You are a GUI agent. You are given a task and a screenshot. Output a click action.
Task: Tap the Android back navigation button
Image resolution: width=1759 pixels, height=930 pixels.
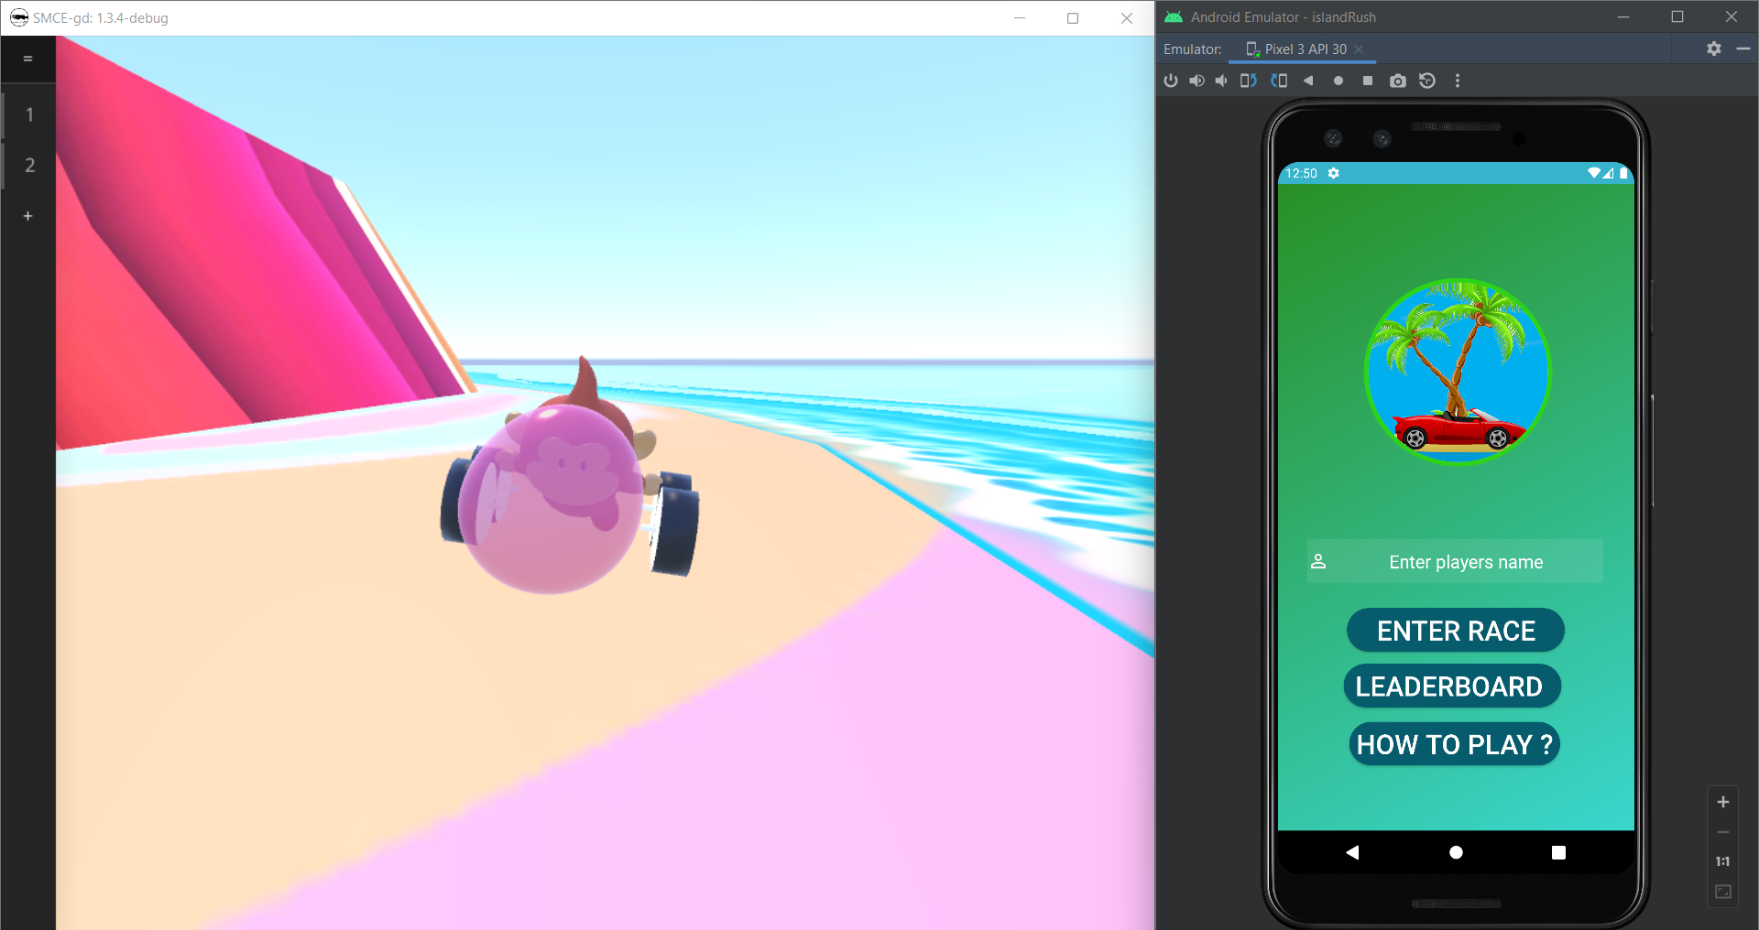point(1352,852)
